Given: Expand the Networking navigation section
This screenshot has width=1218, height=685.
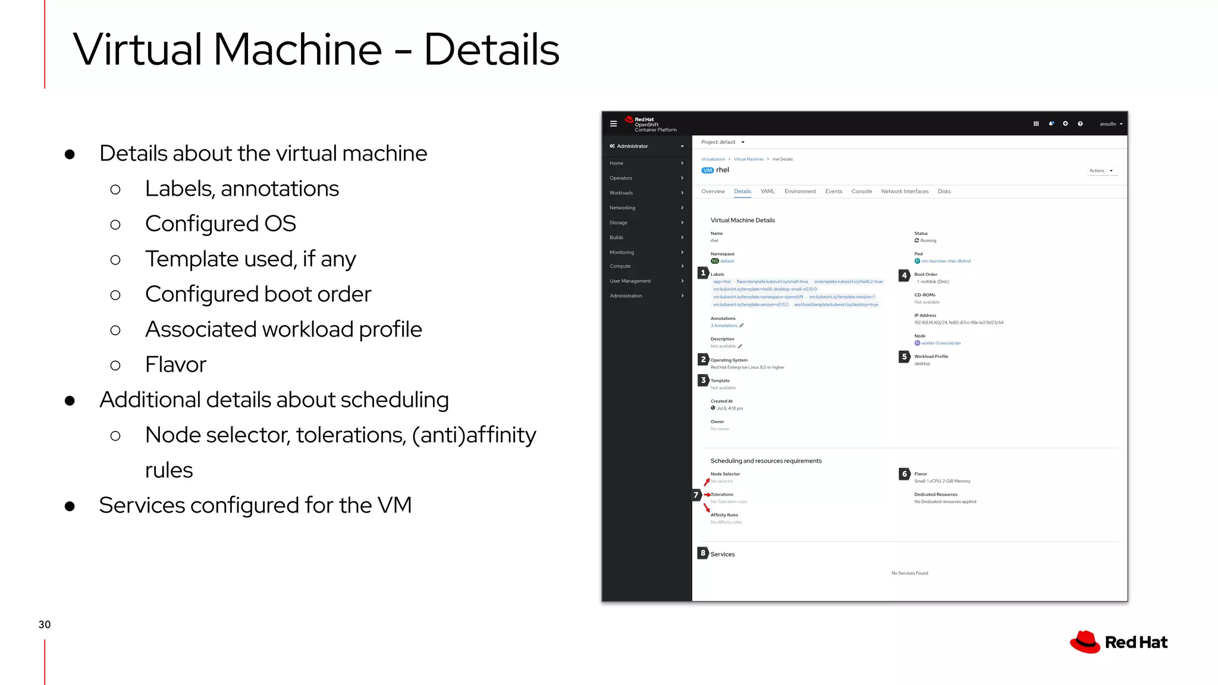Looking at the screenshot, I should [647, 208].
